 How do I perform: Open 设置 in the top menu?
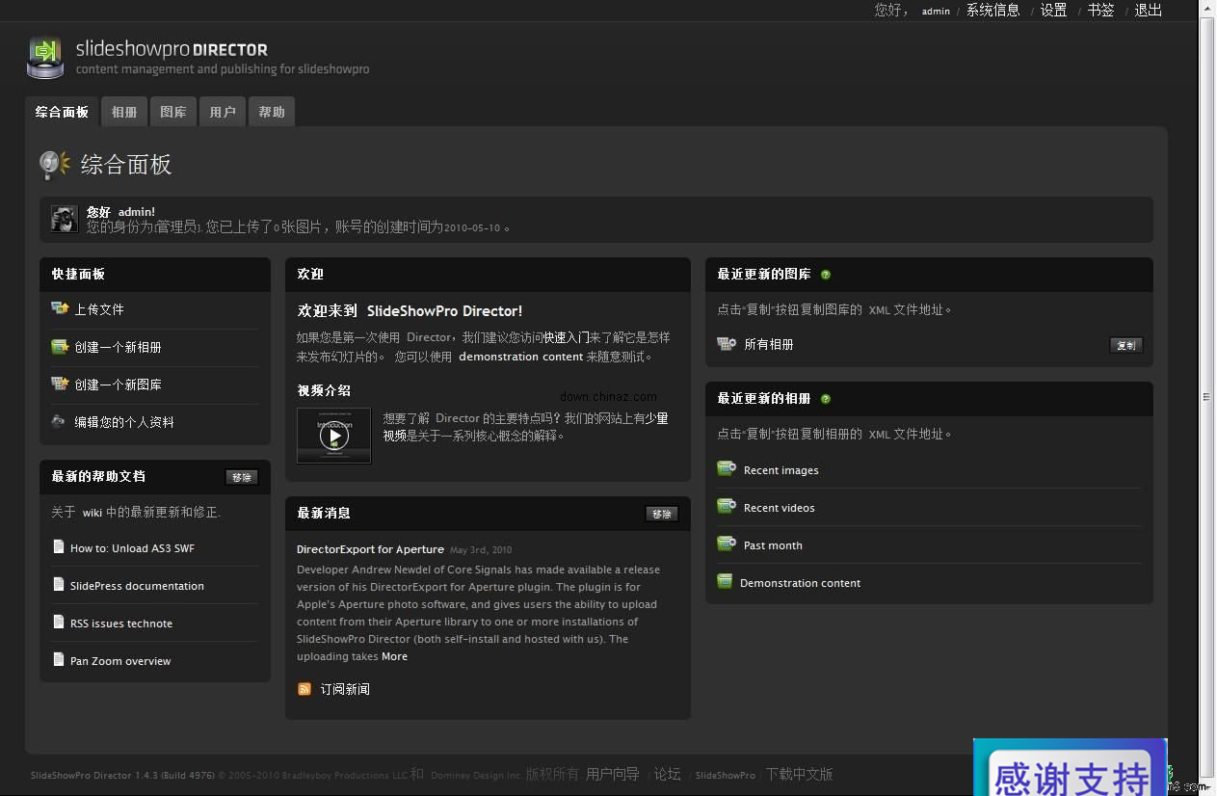coord(1053,11)
